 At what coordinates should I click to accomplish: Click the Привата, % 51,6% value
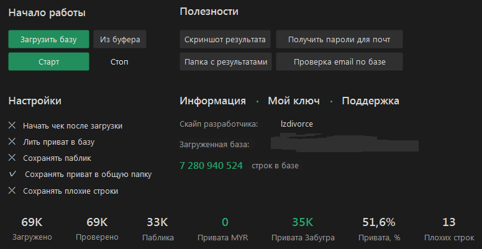[379, 229]
